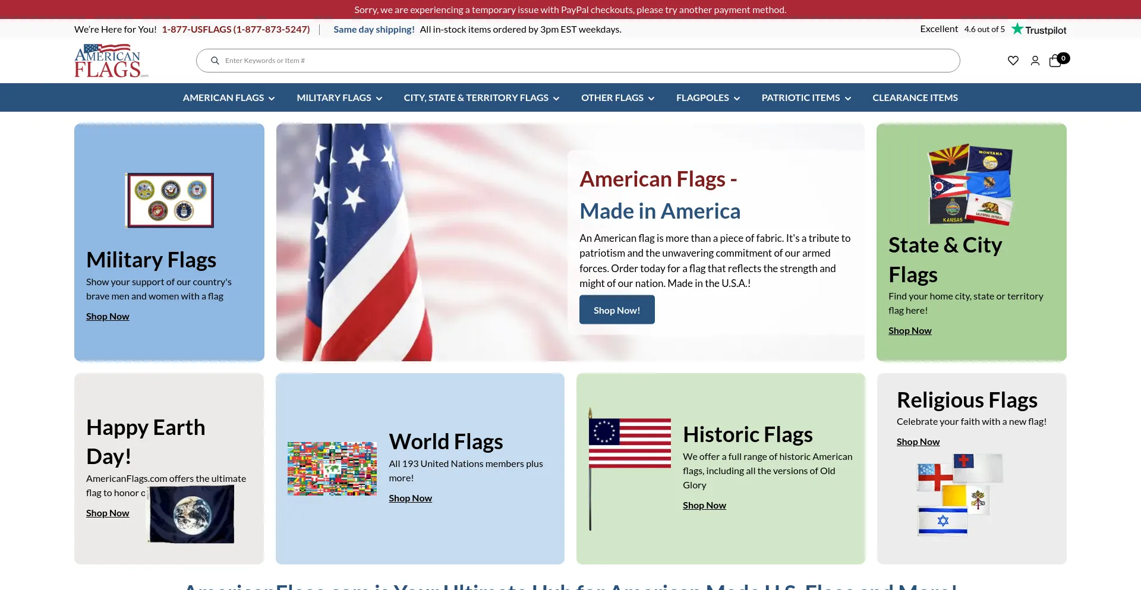Click the Historic Flags heading
The height and width of the screenshot is (590, 1141).
[748, 434]
